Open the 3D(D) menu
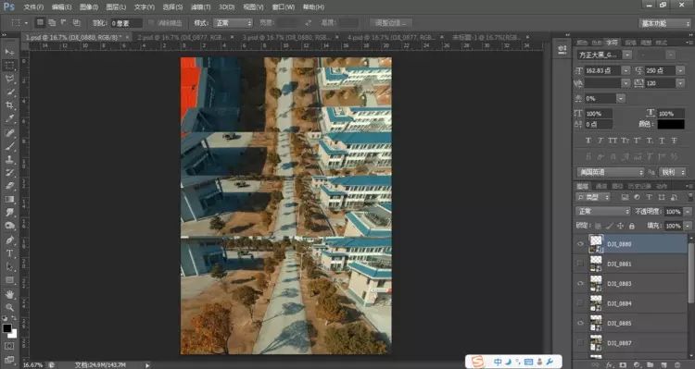 [x=226, y=7]
